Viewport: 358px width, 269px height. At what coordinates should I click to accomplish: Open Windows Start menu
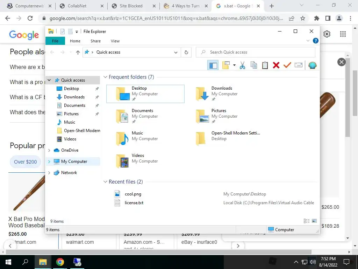8,262
